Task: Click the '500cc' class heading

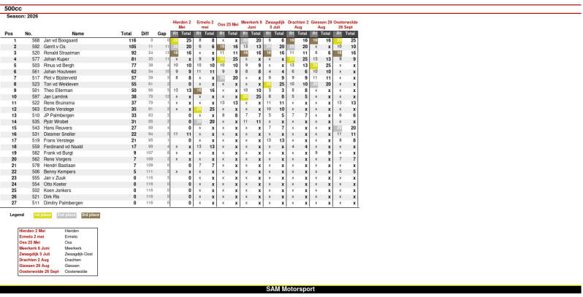Action: click(13, 9)
